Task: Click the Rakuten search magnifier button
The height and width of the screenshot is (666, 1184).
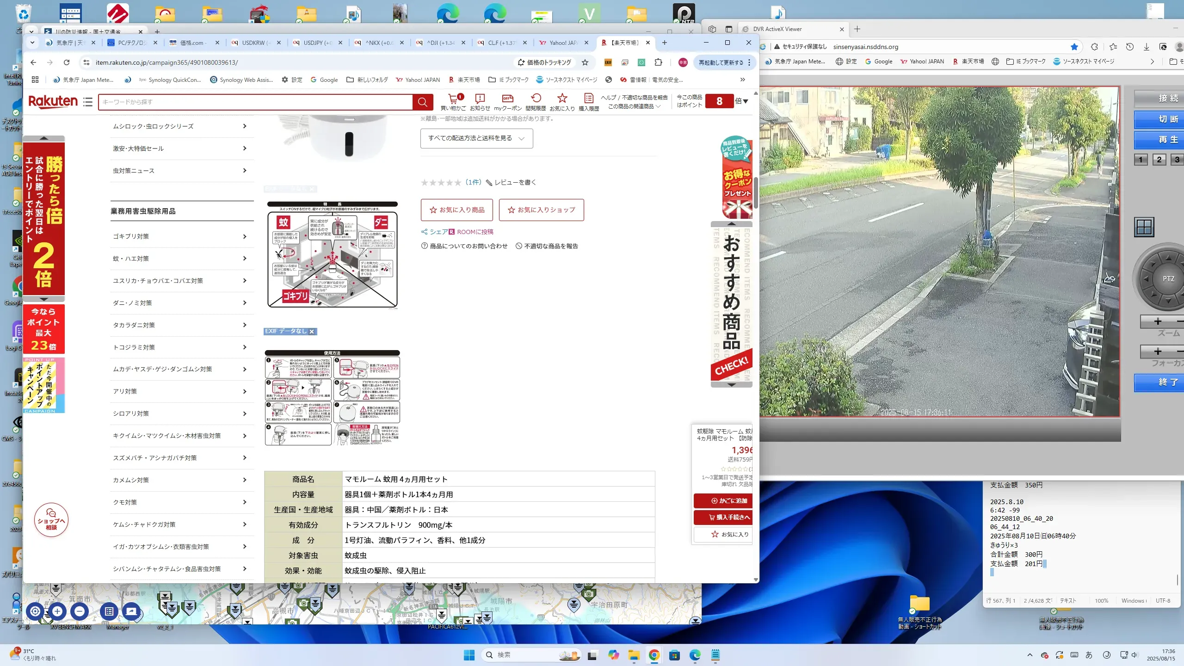Action: [422, 102]
